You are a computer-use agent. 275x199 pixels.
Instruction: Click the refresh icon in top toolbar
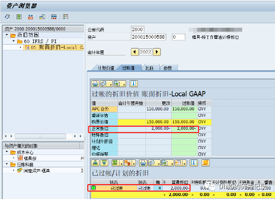click(7, 17)
